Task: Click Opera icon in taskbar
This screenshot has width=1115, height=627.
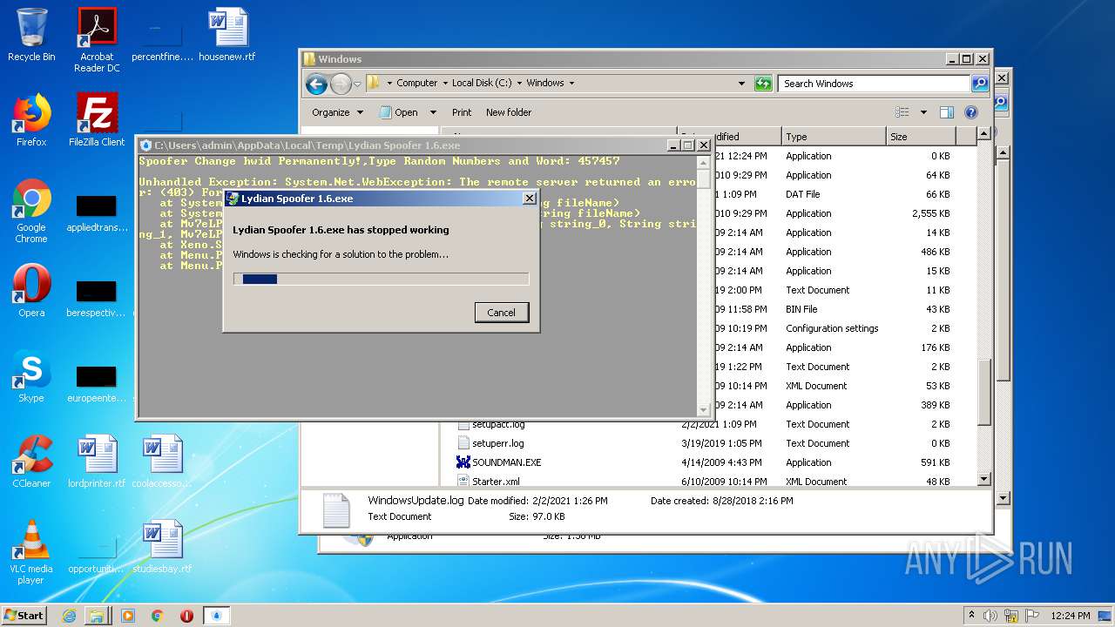Action: tap(186, 616)
